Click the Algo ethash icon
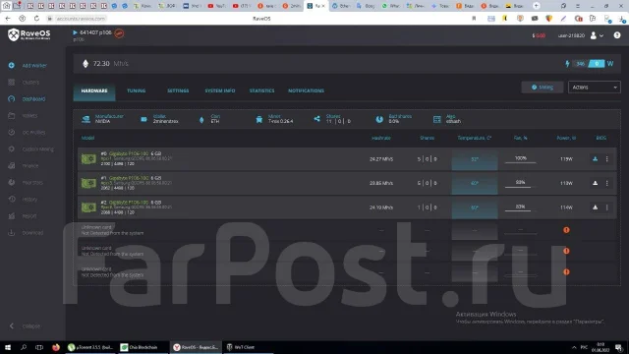Screen dimensions: 629x354 pos(437,119)
